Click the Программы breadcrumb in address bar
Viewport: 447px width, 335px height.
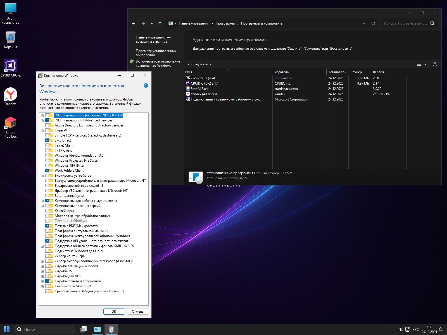pyautogui.click(x=225, y=23)
